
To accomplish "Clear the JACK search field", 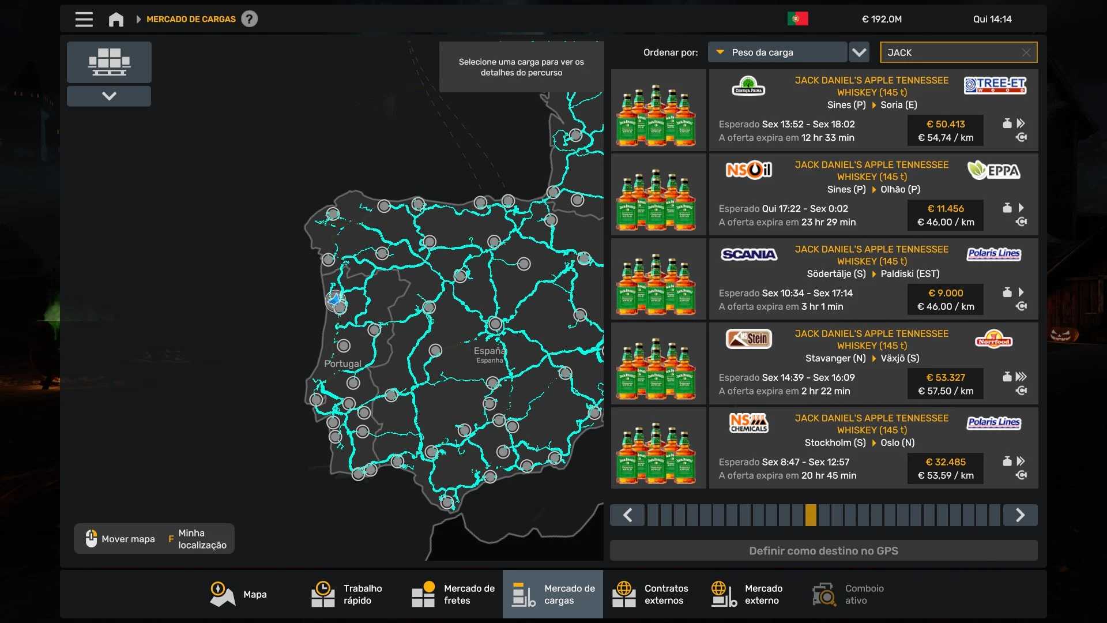I will pyautogui.click(x=1026, y=52).
